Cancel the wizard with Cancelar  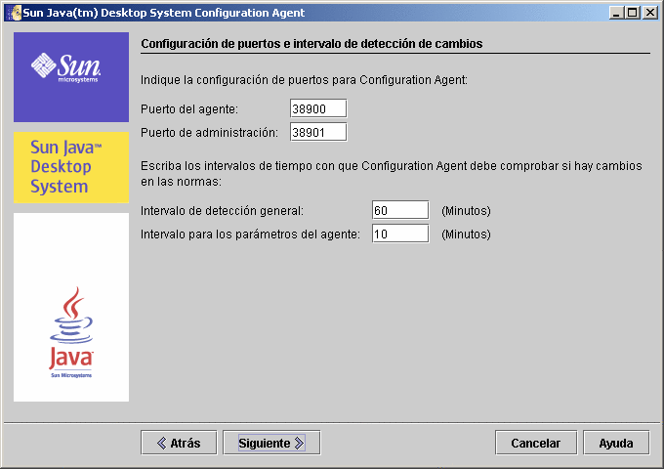pyautogui.click(x=536, y=443)
